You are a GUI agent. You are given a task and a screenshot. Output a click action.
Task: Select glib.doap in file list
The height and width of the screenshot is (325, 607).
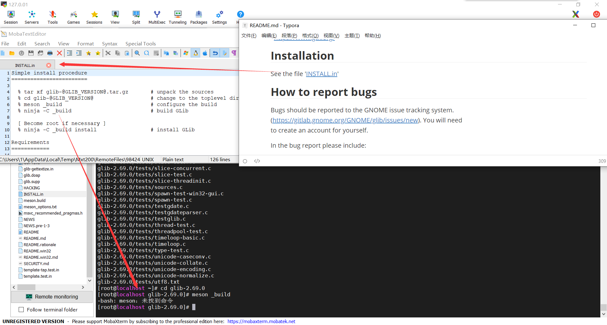[32, 175]
